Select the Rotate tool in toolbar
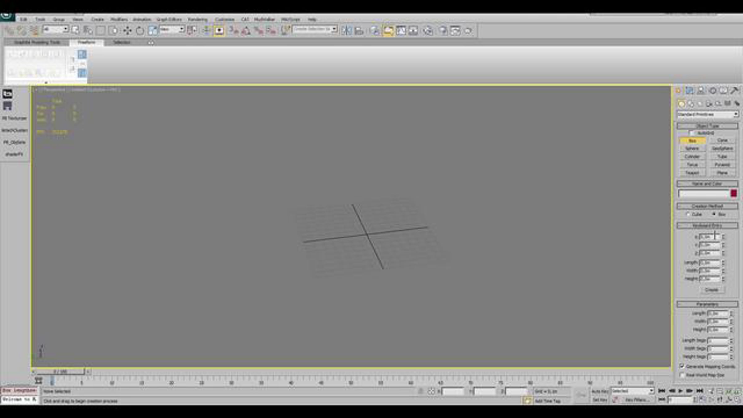 (x=140, y=30)
